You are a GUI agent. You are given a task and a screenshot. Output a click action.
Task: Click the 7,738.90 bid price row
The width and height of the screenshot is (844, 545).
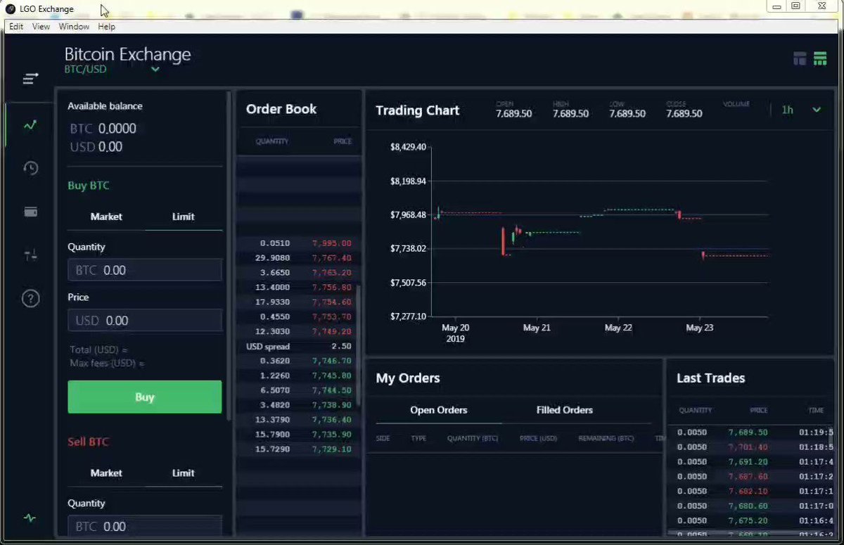pos(298,405)
